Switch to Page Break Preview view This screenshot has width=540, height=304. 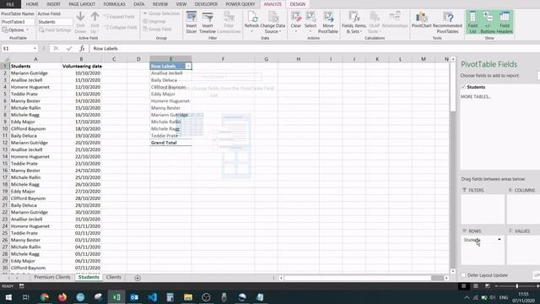coord(488,286)
